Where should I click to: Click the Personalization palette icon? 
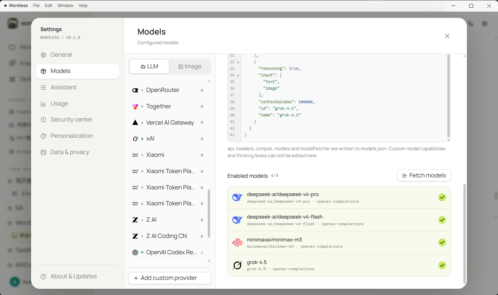44,136
